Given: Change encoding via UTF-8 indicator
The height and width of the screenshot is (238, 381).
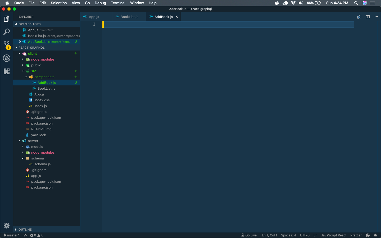Looking at the screenshot, I should pos(305,235).
